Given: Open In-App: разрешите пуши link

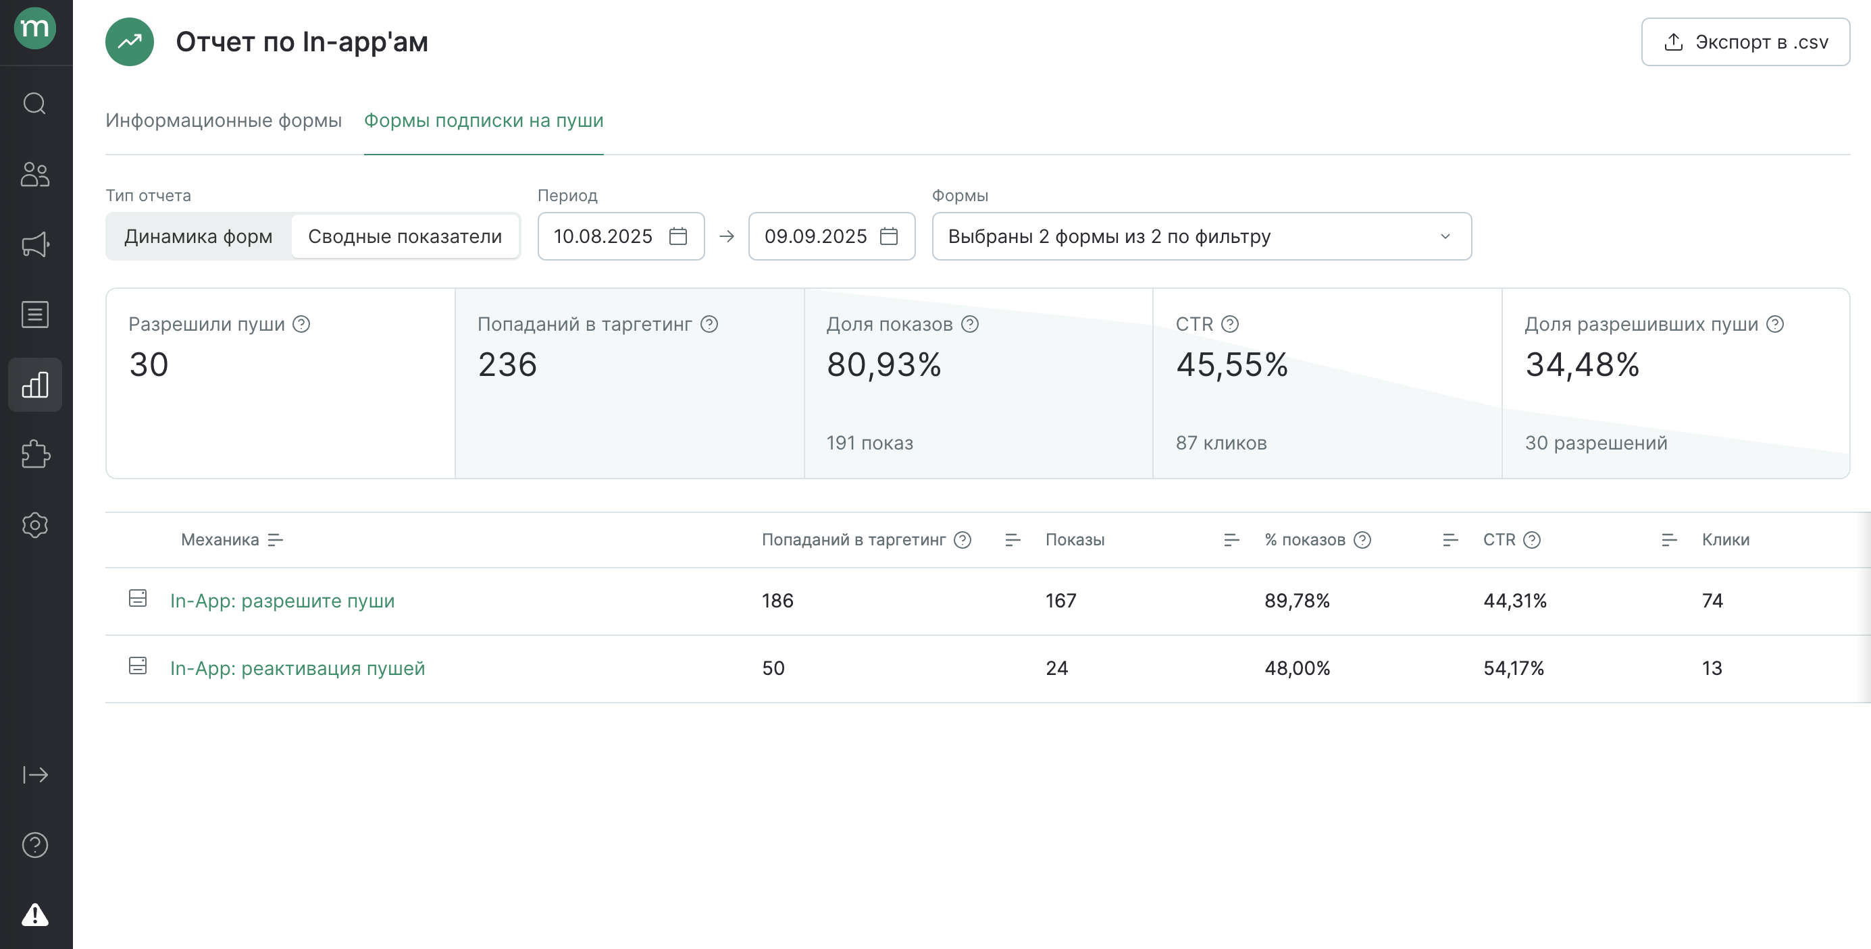Looking at the screenshot, I should pyautogui.click(x=282, y=601).
